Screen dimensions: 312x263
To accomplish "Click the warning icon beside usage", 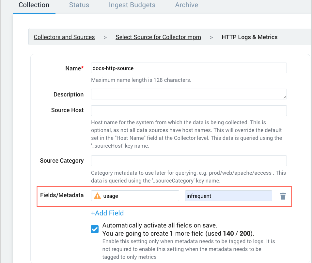I will pos(97,196).
